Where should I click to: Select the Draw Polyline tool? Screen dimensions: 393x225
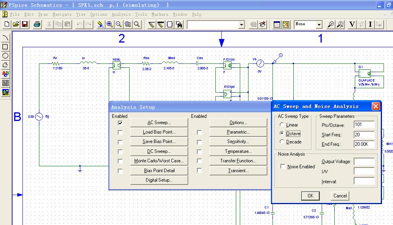5,65
